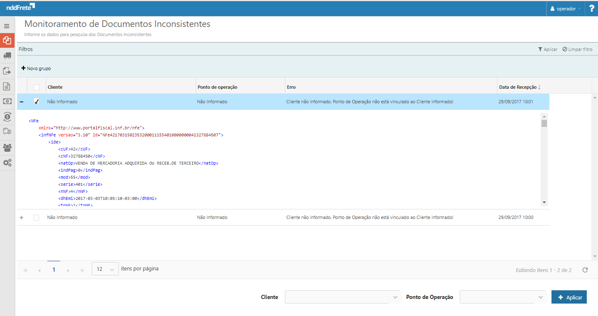Viewport: 598px width, 316px height.
Task: Open the dollar refresh cycle sidebar icon
Action: 7,117
